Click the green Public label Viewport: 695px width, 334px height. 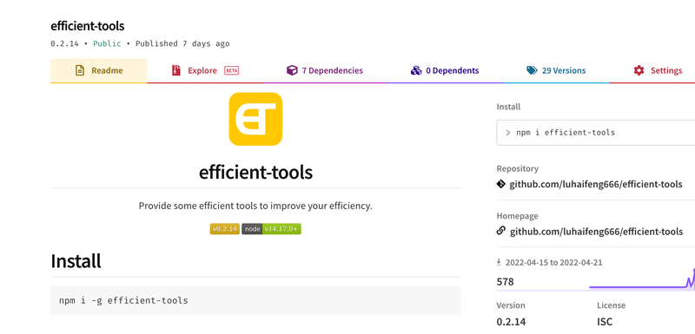point(107,43)
